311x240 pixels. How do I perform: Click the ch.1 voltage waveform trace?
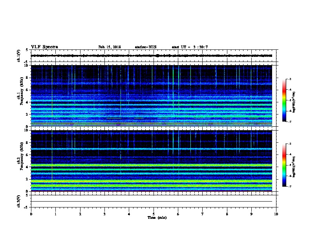pyautogui.click(x=152, y=56)
